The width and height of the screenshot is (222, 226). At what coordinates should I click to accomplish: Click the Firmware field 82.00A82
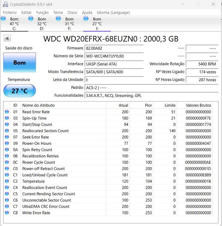tap(114, 48)
